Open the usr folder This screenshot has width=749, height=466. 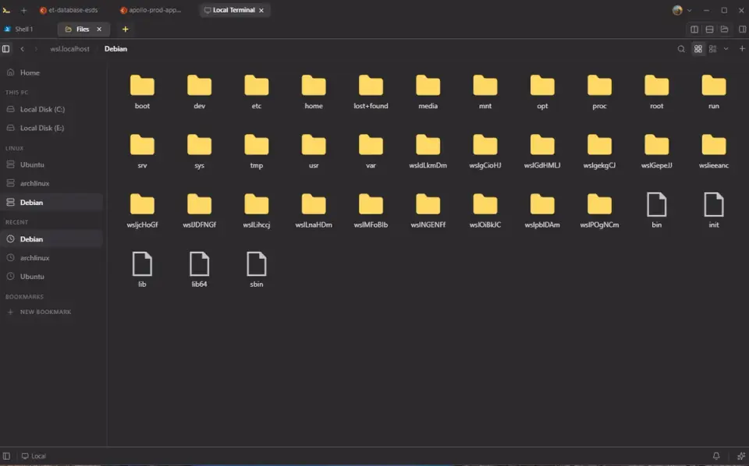coord(314,152)
